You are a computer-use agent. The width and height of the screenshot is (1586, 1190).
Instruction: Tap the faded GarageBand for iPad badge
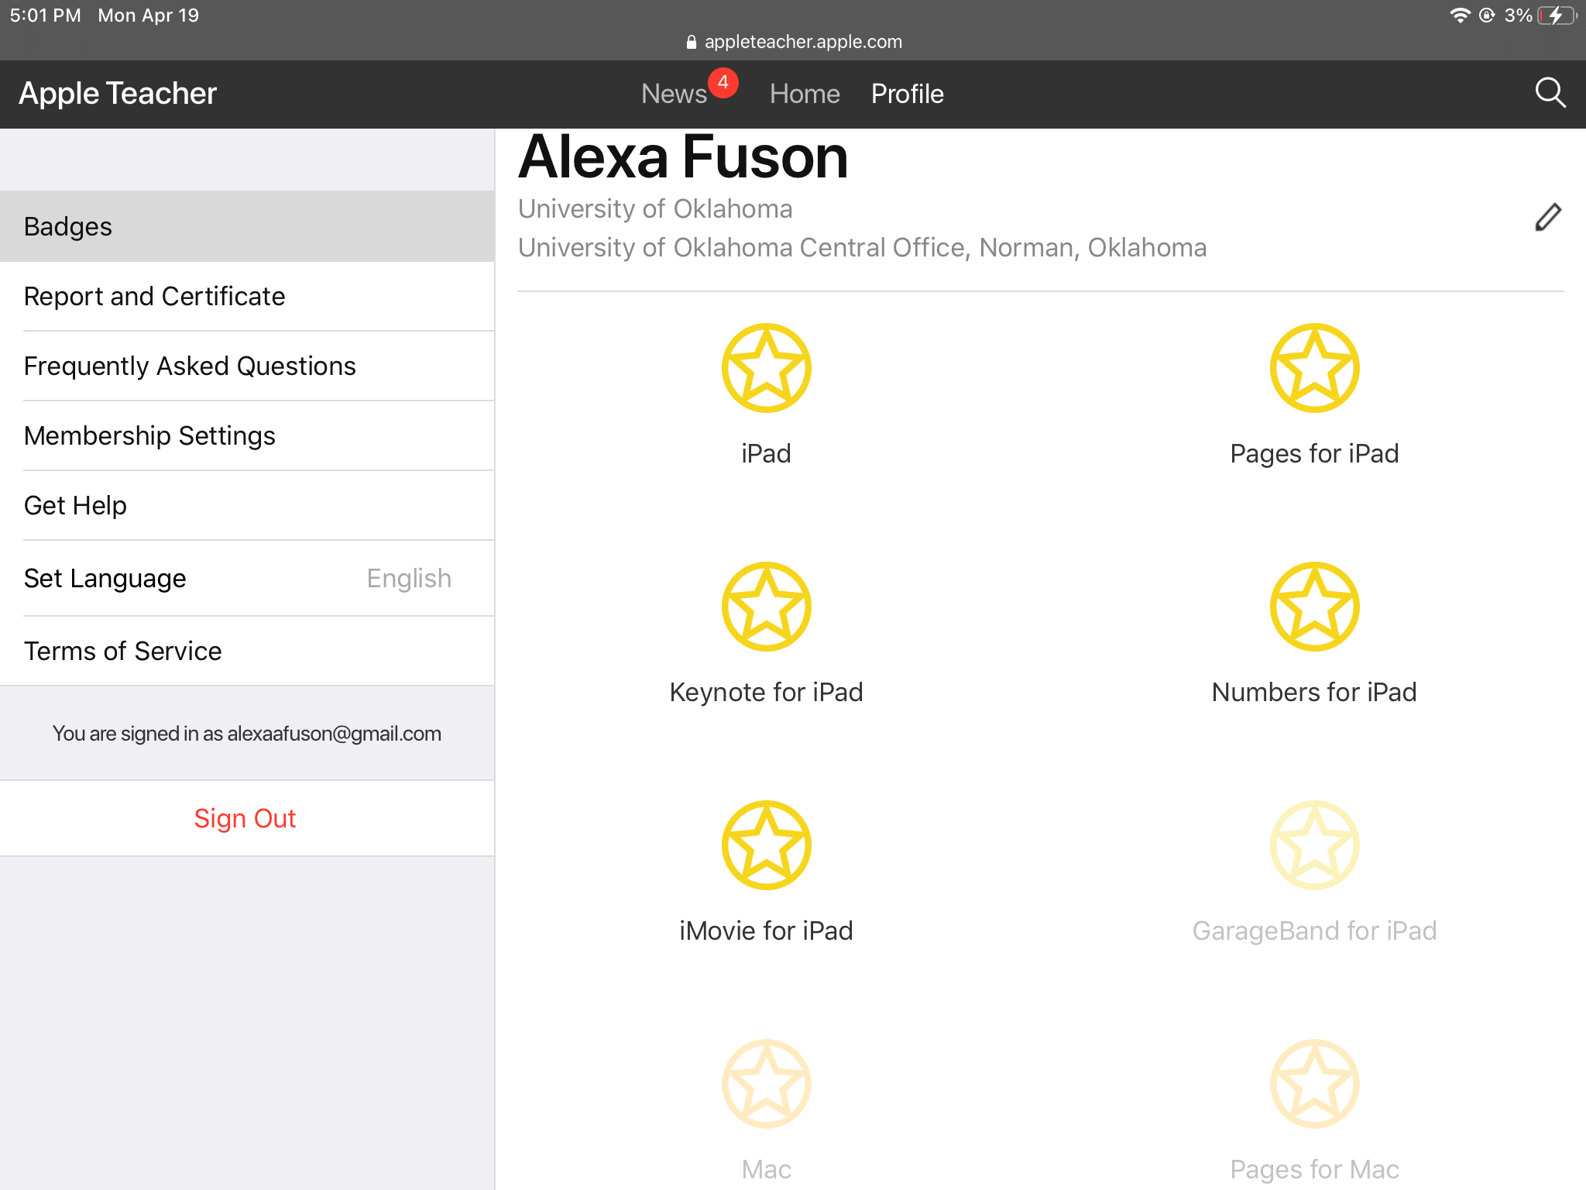(1314, 845)
